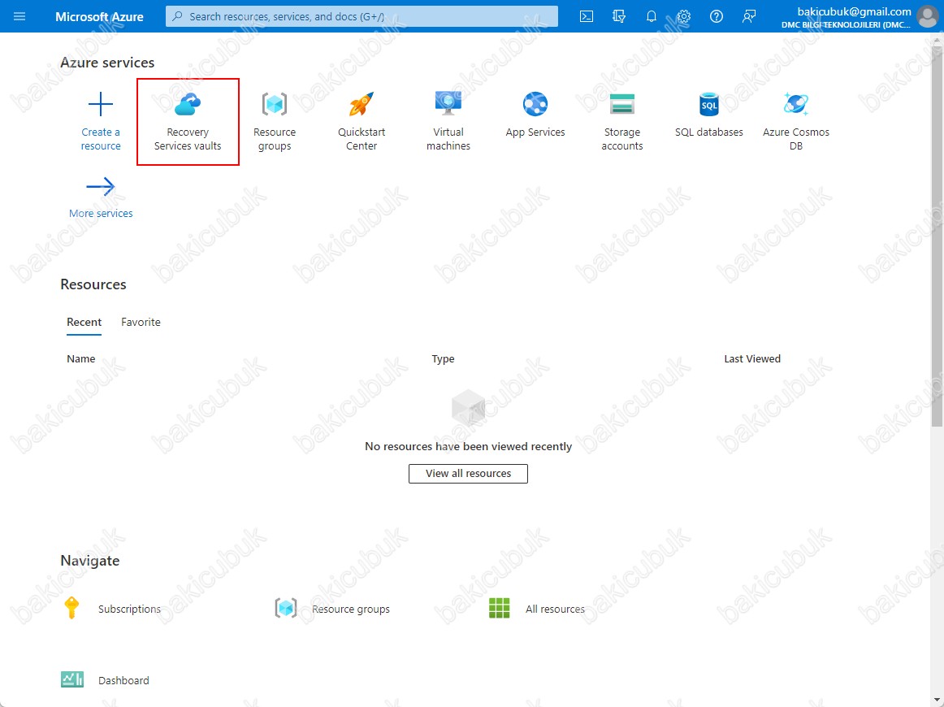The height and width of the screenshot is (707, 944).
Task: Open Help question mark icon
Action: pos(717,16)
